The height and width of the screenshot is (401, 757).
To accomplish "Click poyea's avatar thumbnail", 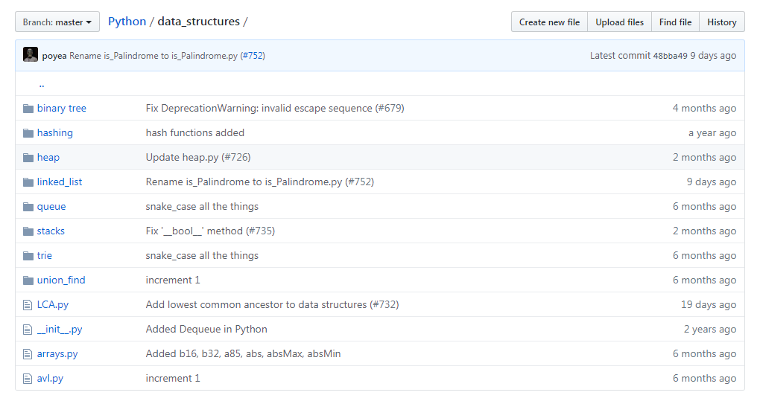I will [31, 55].
